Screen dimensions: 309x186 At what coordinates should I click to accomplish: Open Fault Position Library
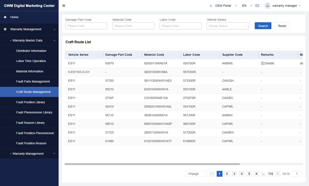(x=29, y=102)
